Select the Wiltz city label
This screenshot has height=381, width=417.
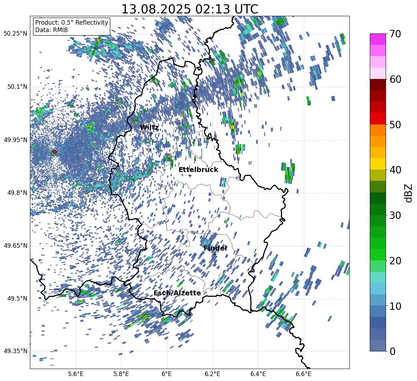149,128
